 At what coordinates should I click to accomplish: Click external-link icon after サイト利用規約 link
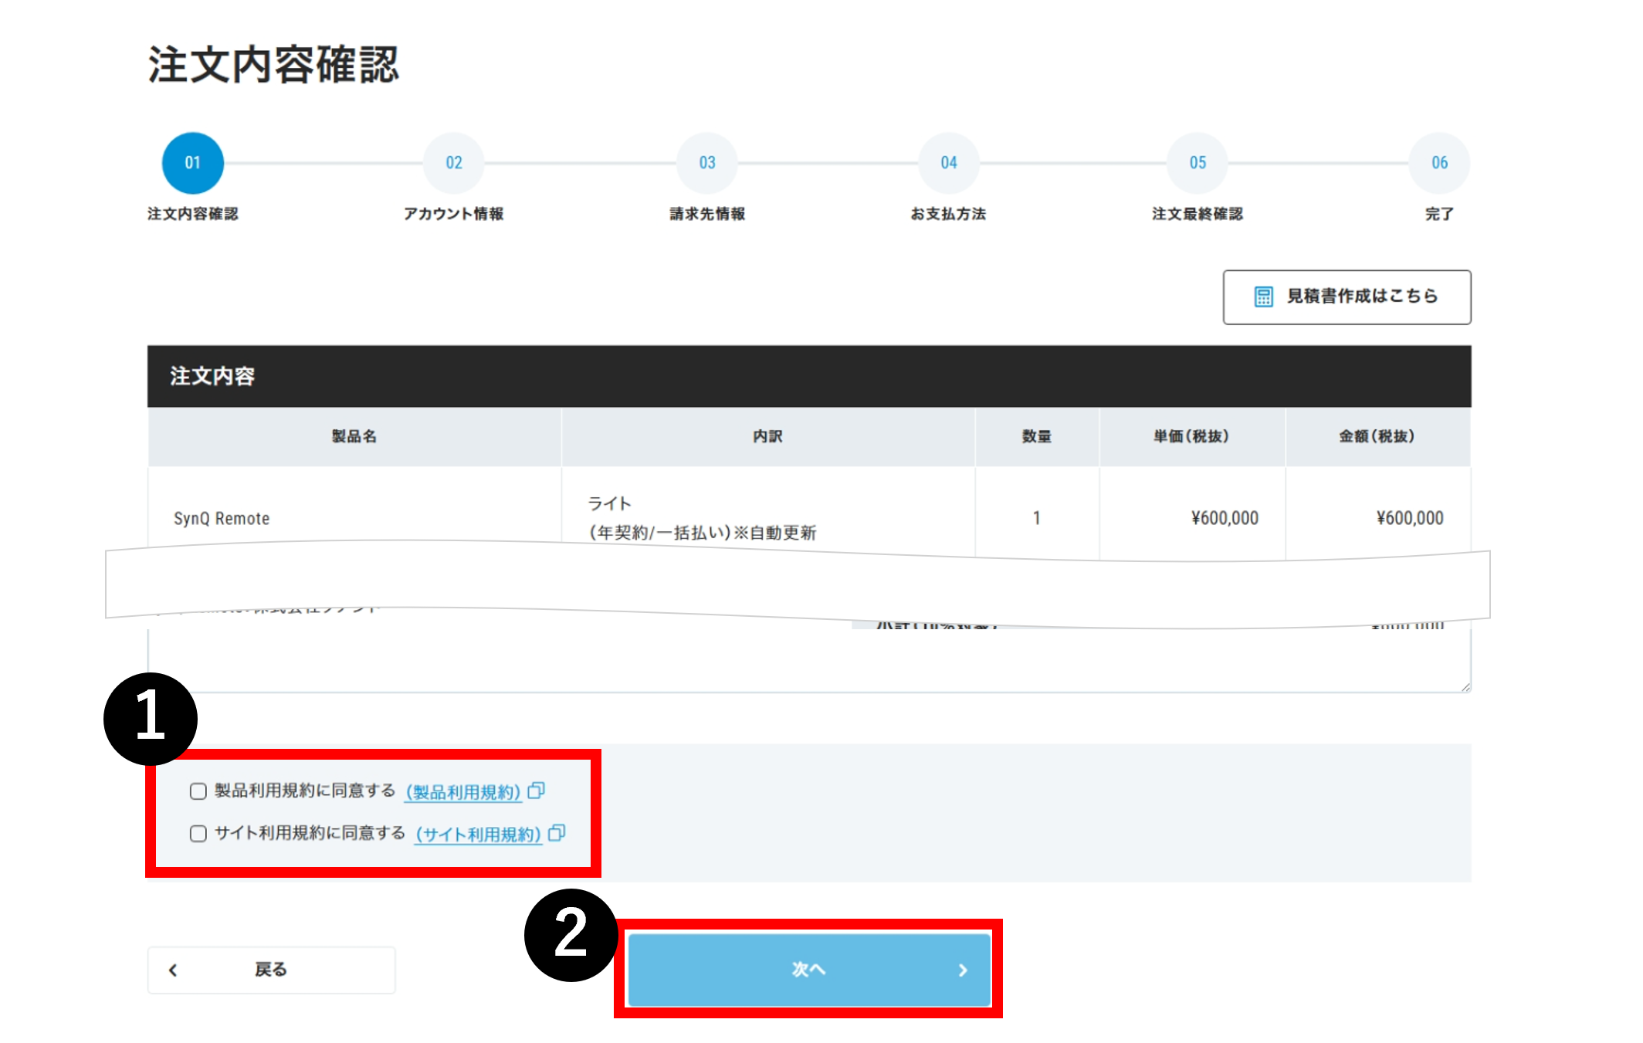557,833
